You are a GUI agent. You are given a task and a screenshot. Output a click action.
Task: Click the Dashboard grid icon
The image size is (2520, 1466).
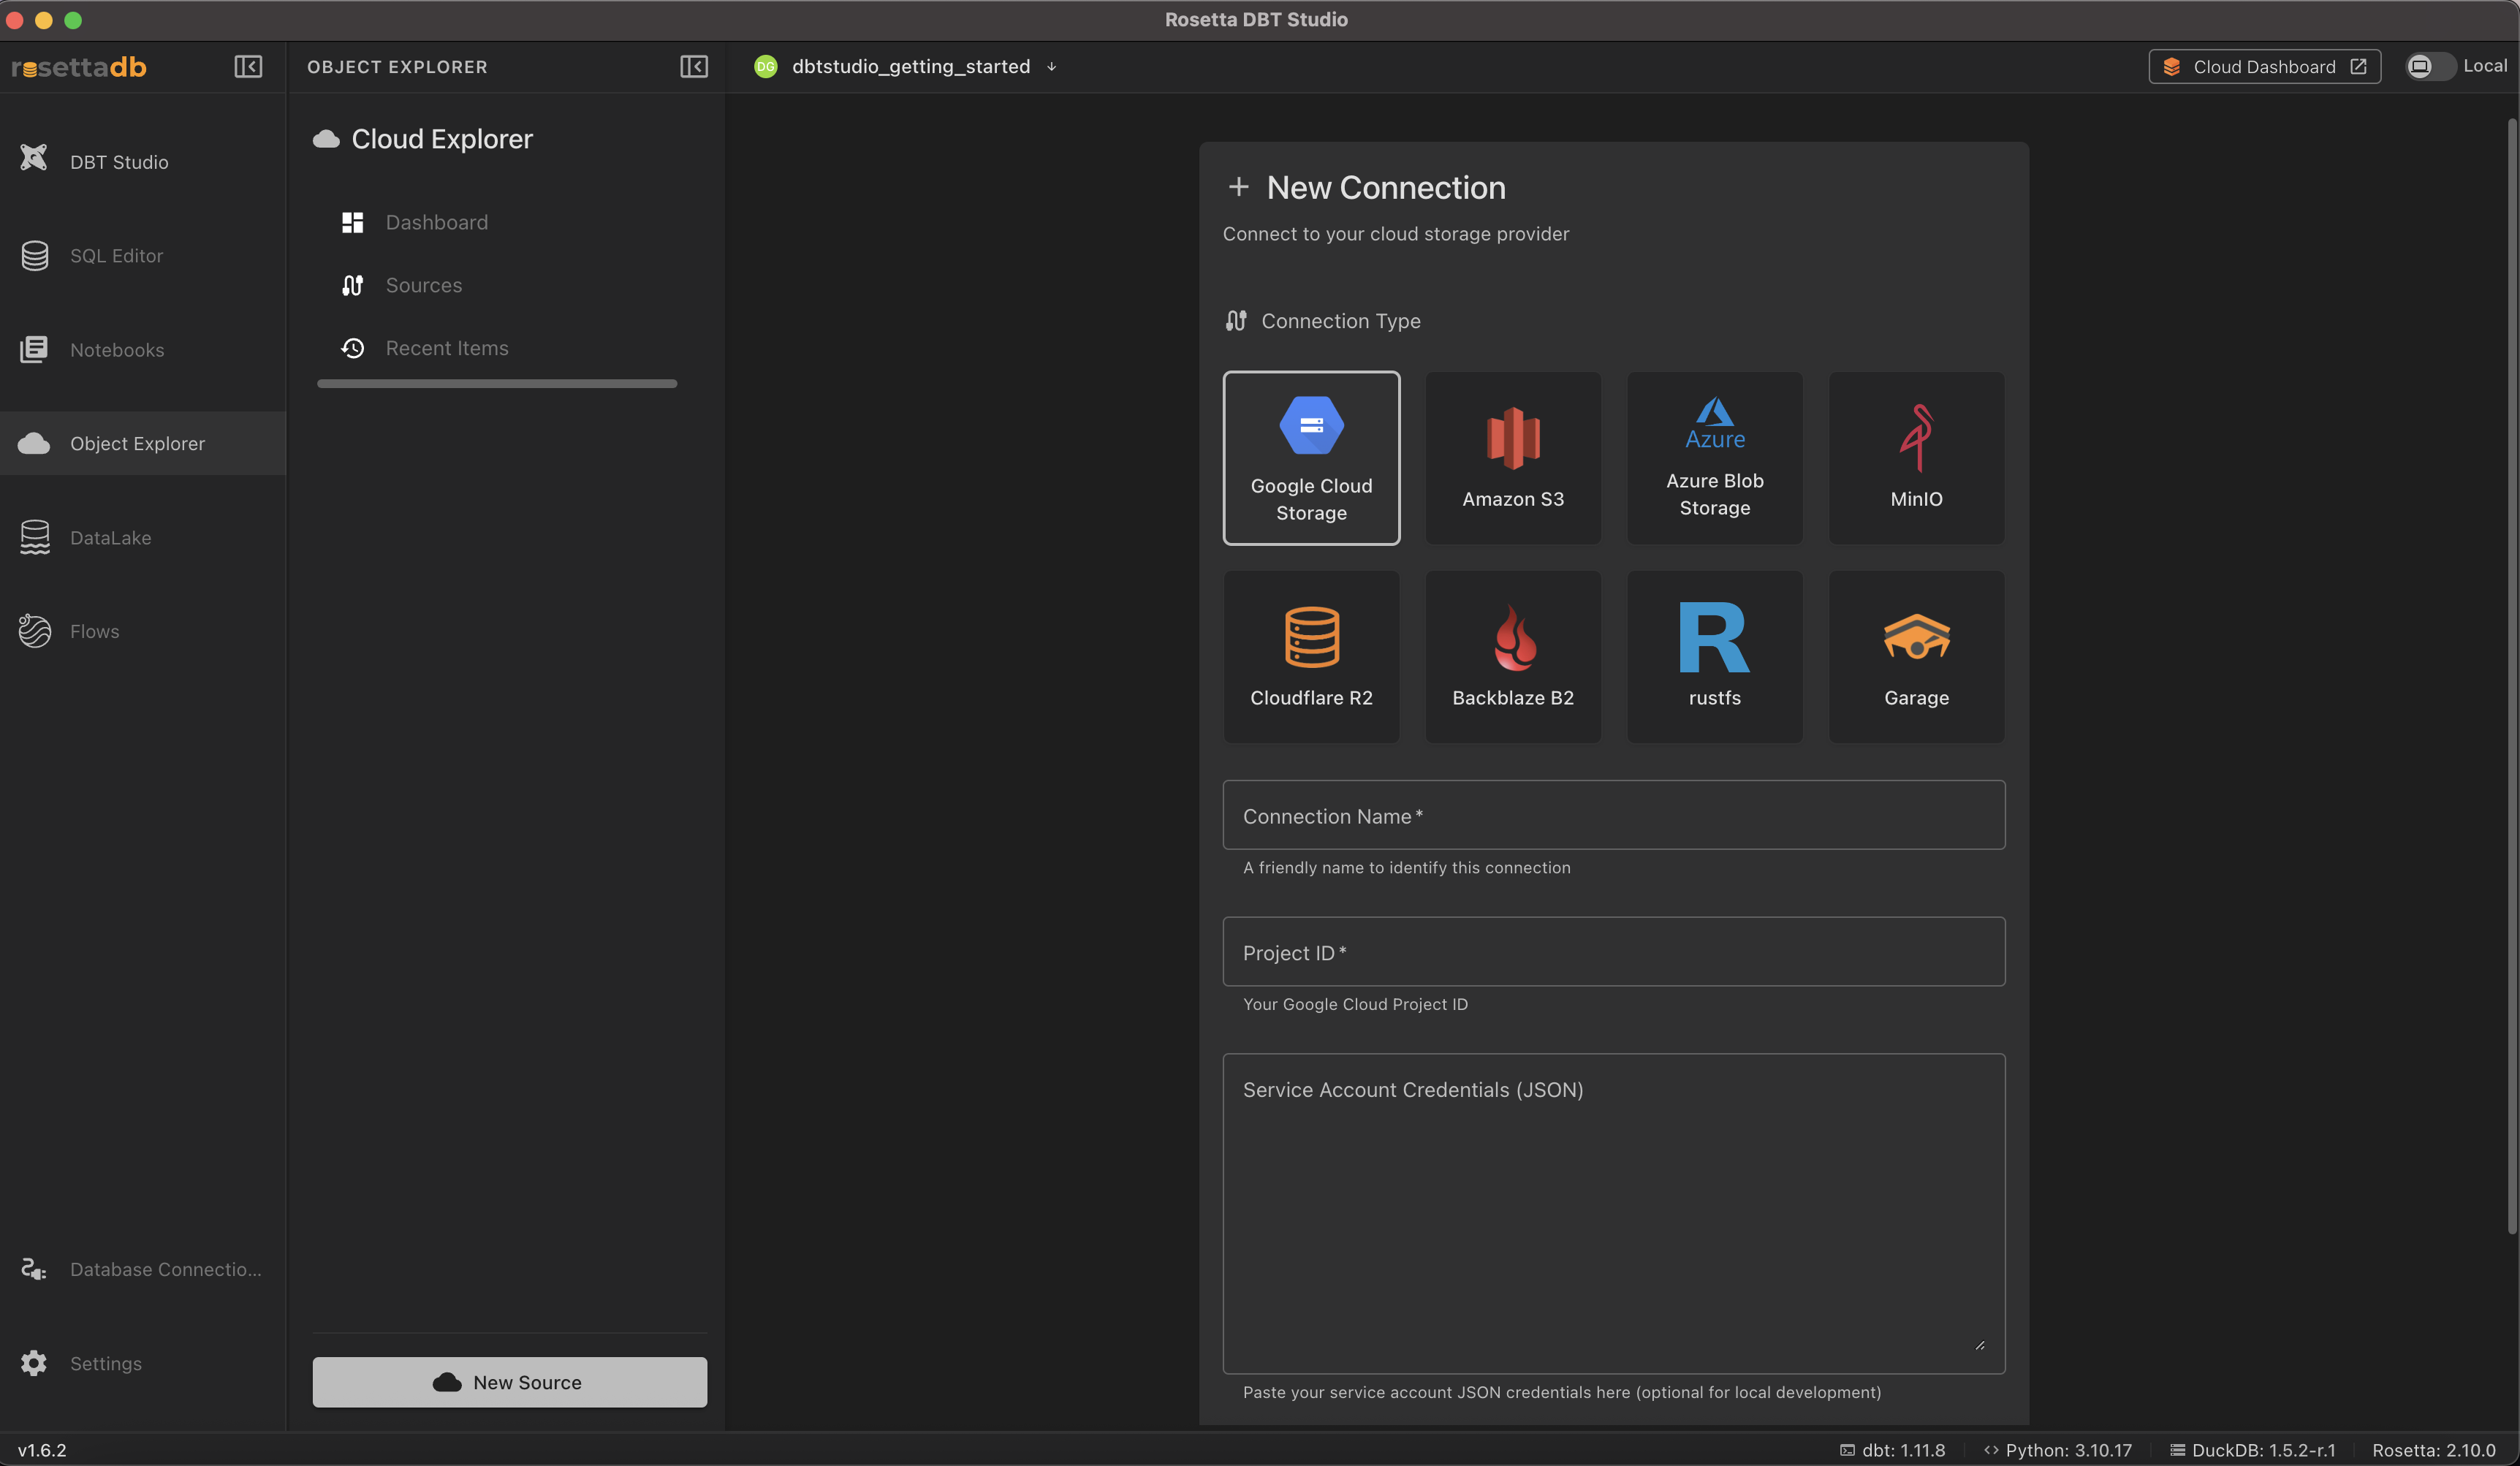tap(352, 222)
